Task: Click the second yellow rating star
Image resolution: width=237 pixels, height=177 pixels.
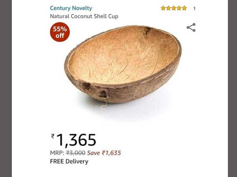Action: pos(169,8)
